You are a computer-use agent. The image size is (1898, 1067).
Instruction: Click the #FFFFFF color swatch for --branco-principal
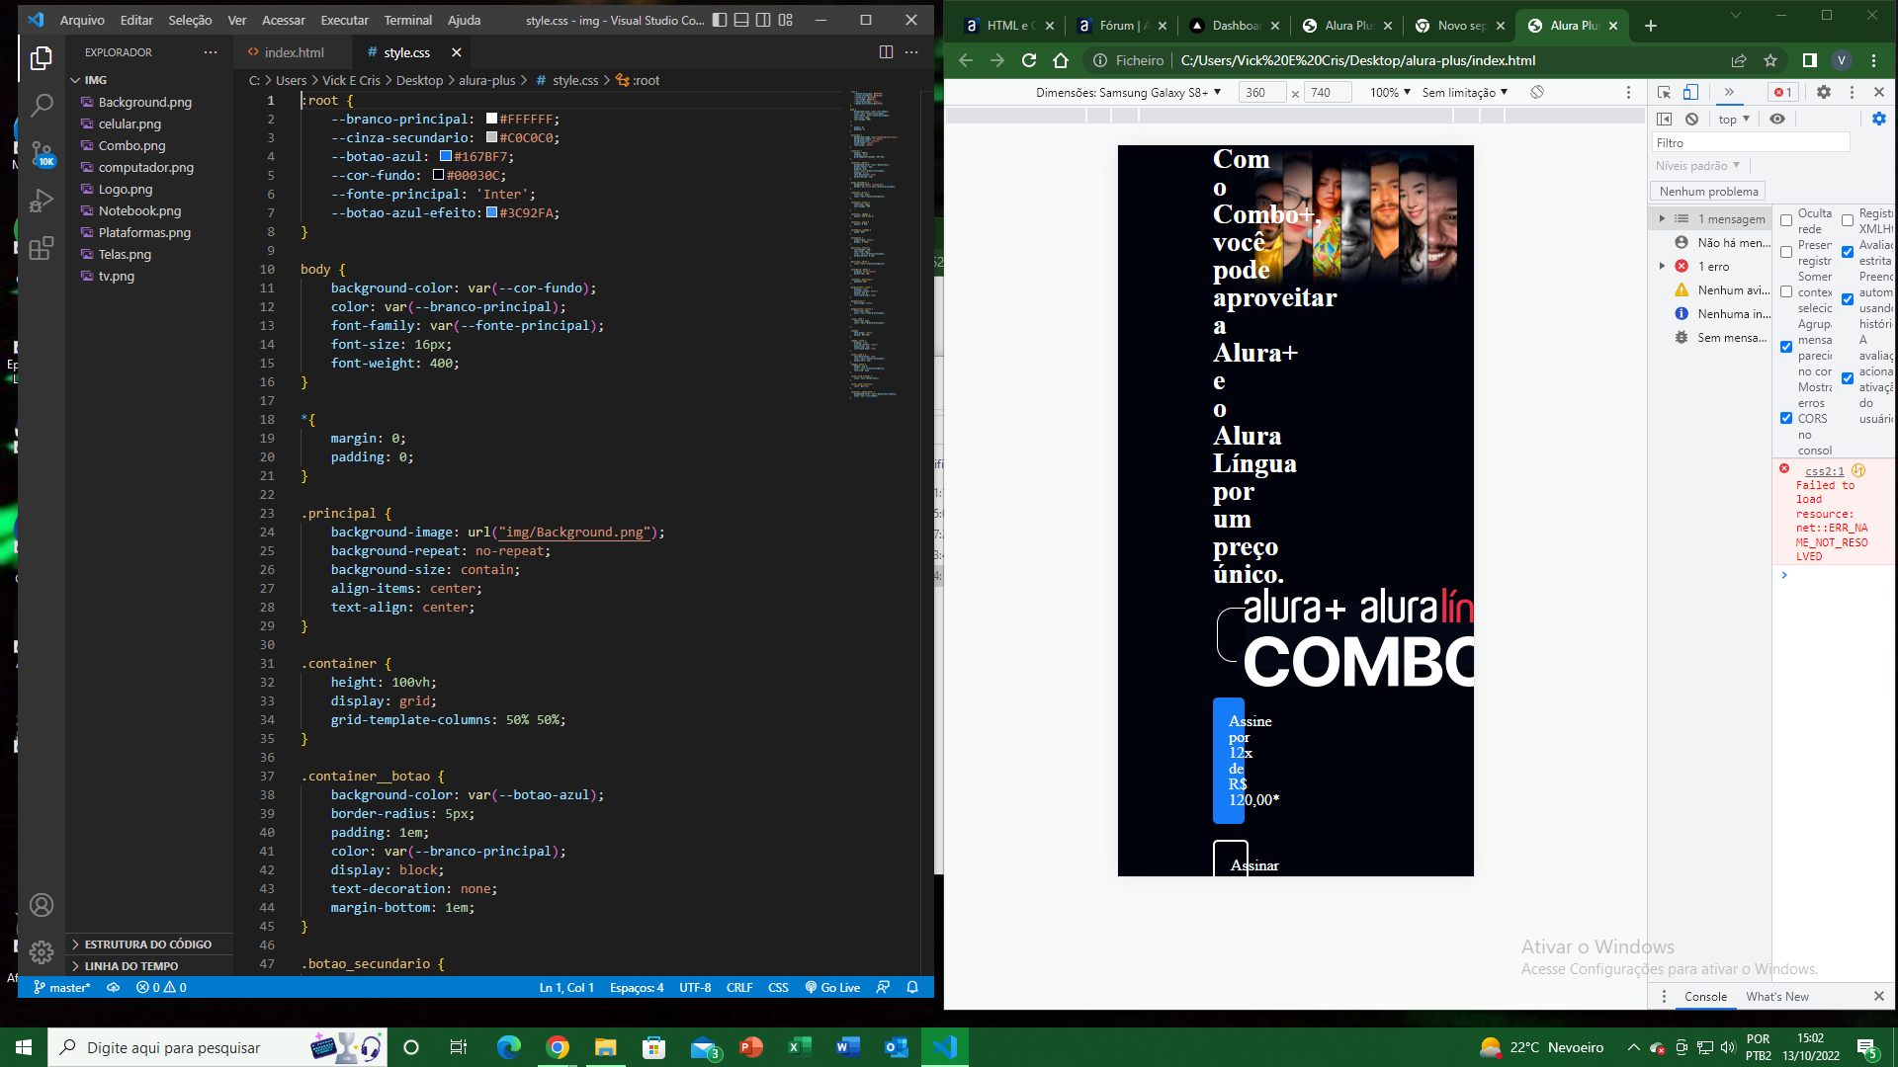pyautogui.click(x=491, y=119)
